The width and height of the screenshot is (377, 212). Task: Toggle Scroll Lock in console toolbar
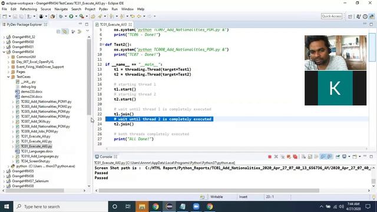(x=310, y=157)
